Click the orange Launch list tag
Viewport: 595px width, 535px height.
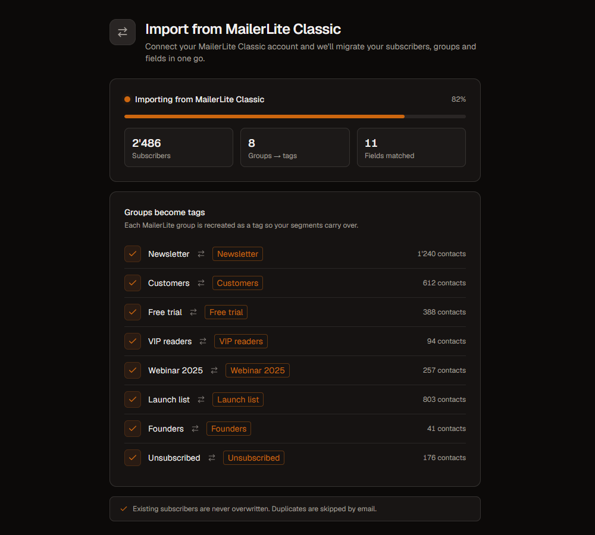point(238,399)
